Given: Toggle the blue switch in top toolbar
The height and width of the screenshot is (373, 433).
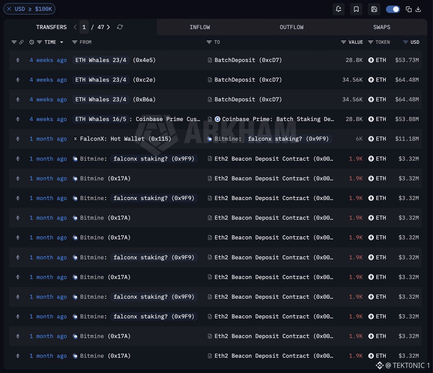Looking at the screenshot, I should pyautogui.click(x=393, y=9).
